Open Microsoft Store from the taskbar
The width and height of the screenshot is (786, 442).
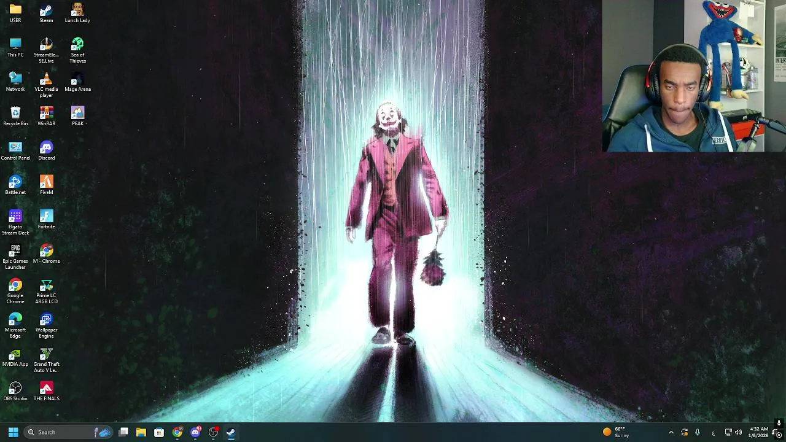tap(159, 432)
